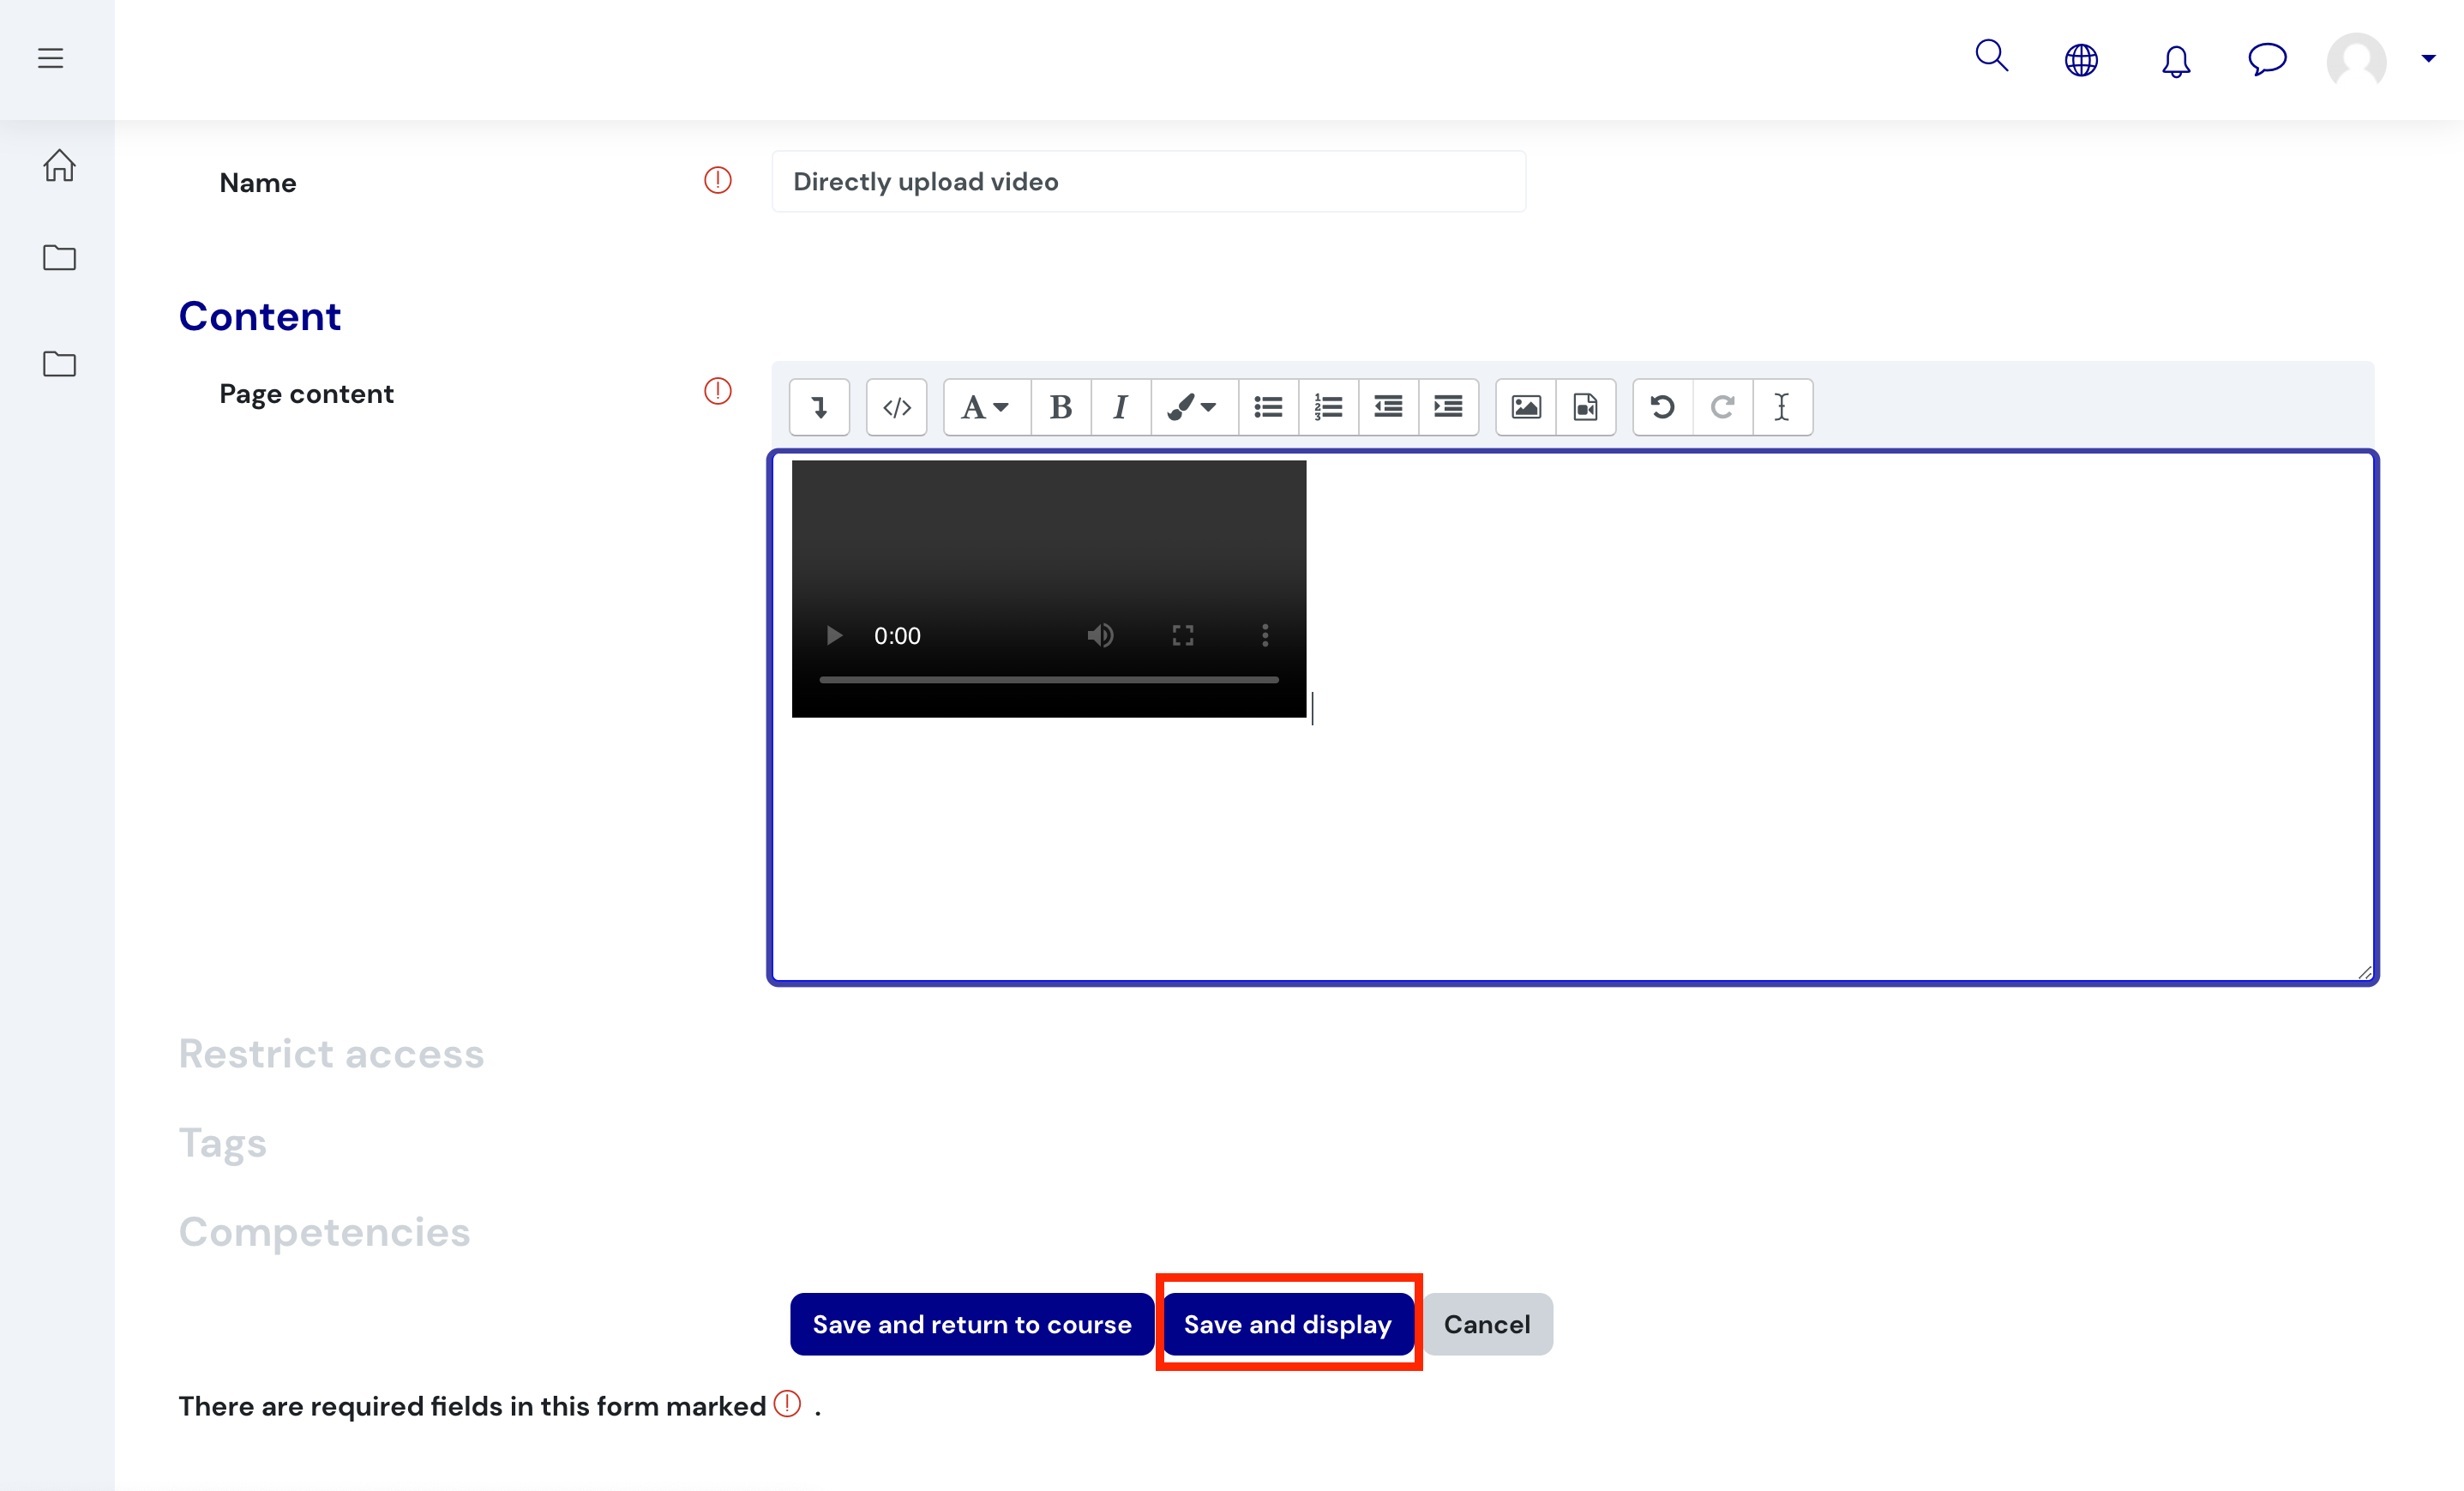2464x1491 pixels.
Task: Clear formatting with text cursor icon
Action: (x=1782, y=407)
